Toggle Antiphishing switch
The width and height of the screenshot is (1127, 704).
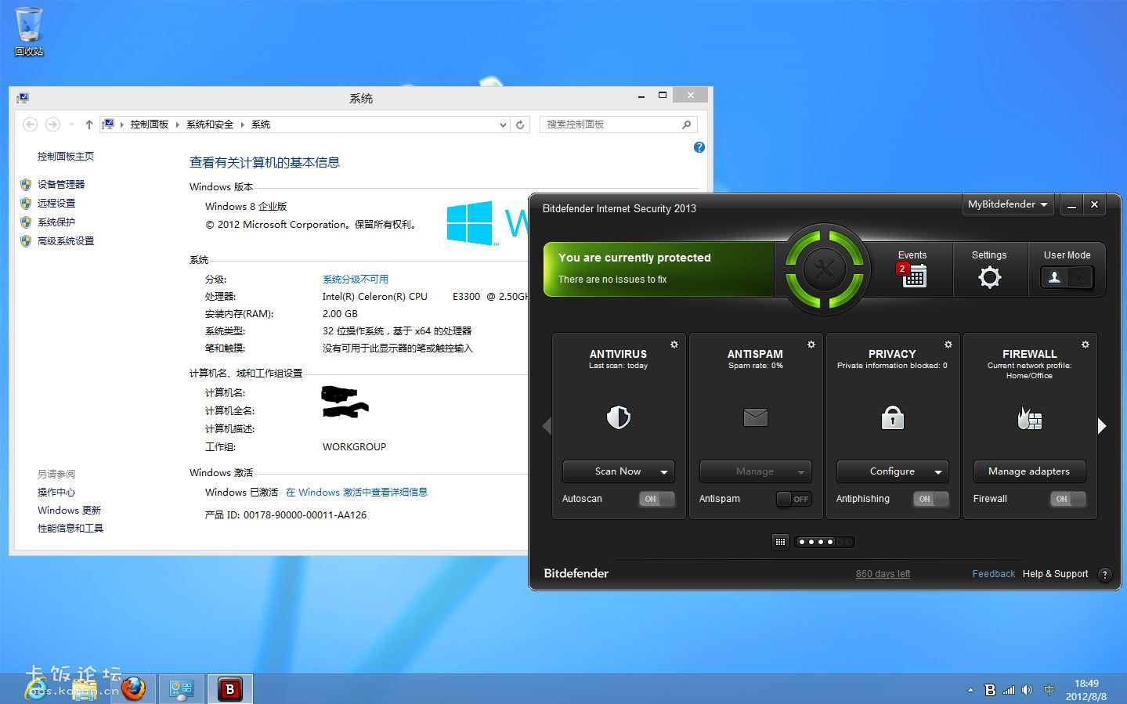click(x=930, y=499)
